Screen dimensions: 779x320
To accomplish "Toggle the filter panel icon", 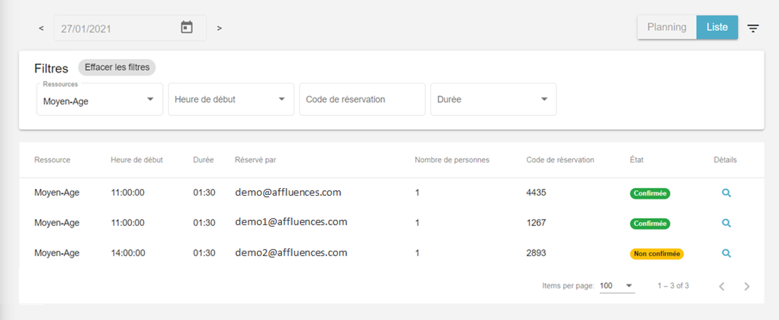I will point(753,28).
